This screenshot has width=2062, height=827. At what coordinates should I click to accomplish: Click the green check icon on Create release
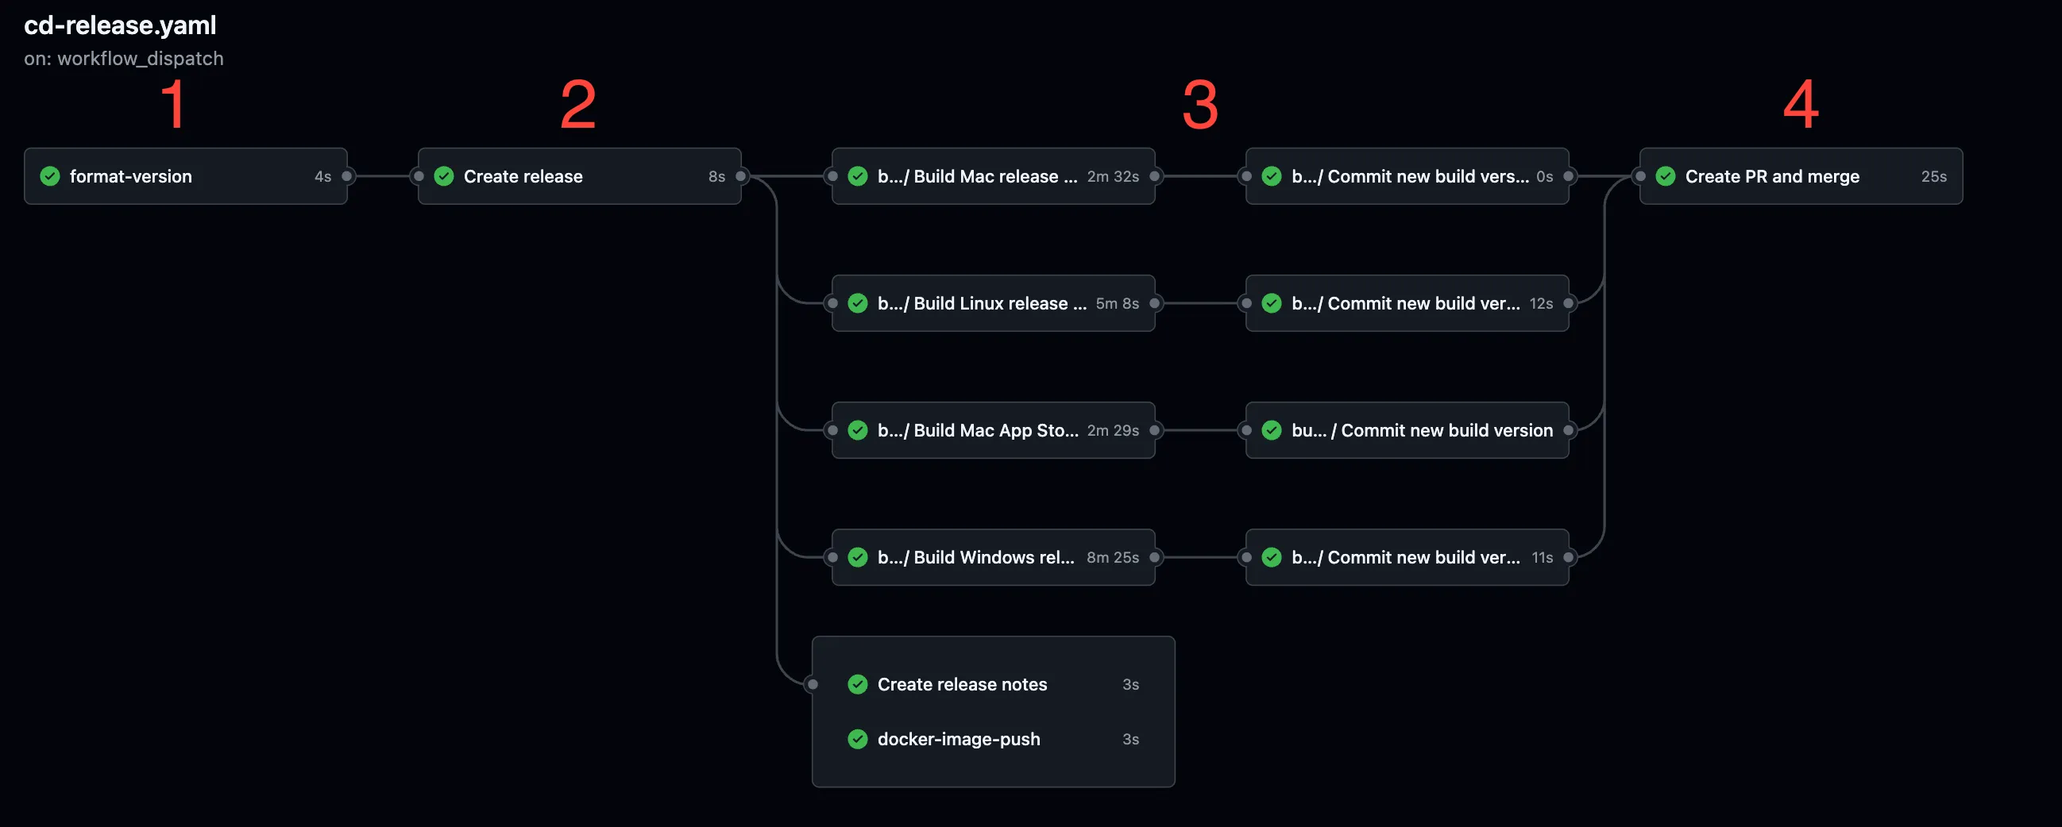point(443,176)
